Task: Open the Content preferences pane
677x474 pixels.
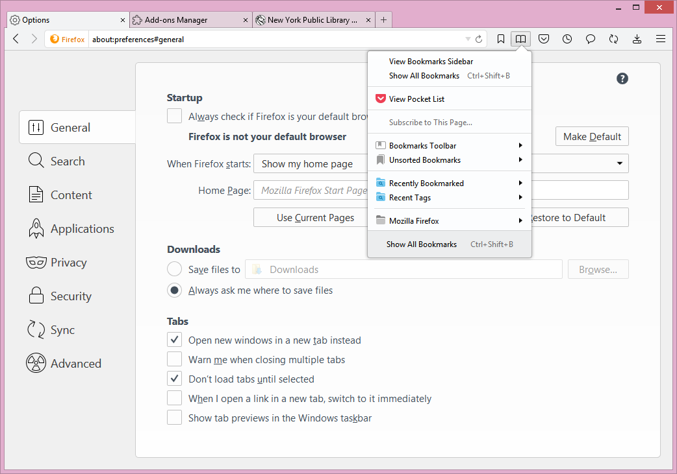Action: tap(78, 195)
